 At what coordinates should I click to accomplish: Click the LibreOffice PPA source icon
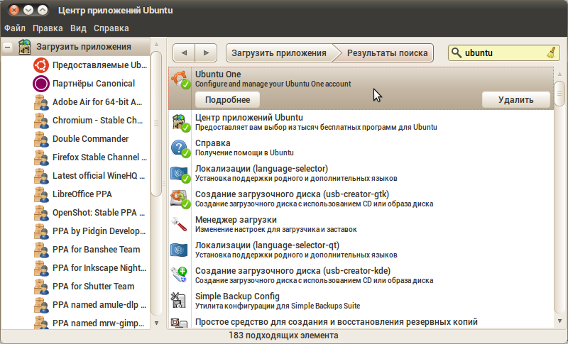click(x=41, y=194)
